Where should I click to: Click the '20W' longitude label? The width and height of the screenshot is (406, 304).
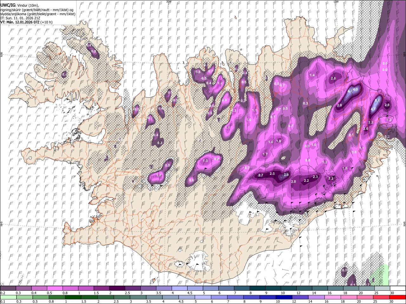coord(169,2)
